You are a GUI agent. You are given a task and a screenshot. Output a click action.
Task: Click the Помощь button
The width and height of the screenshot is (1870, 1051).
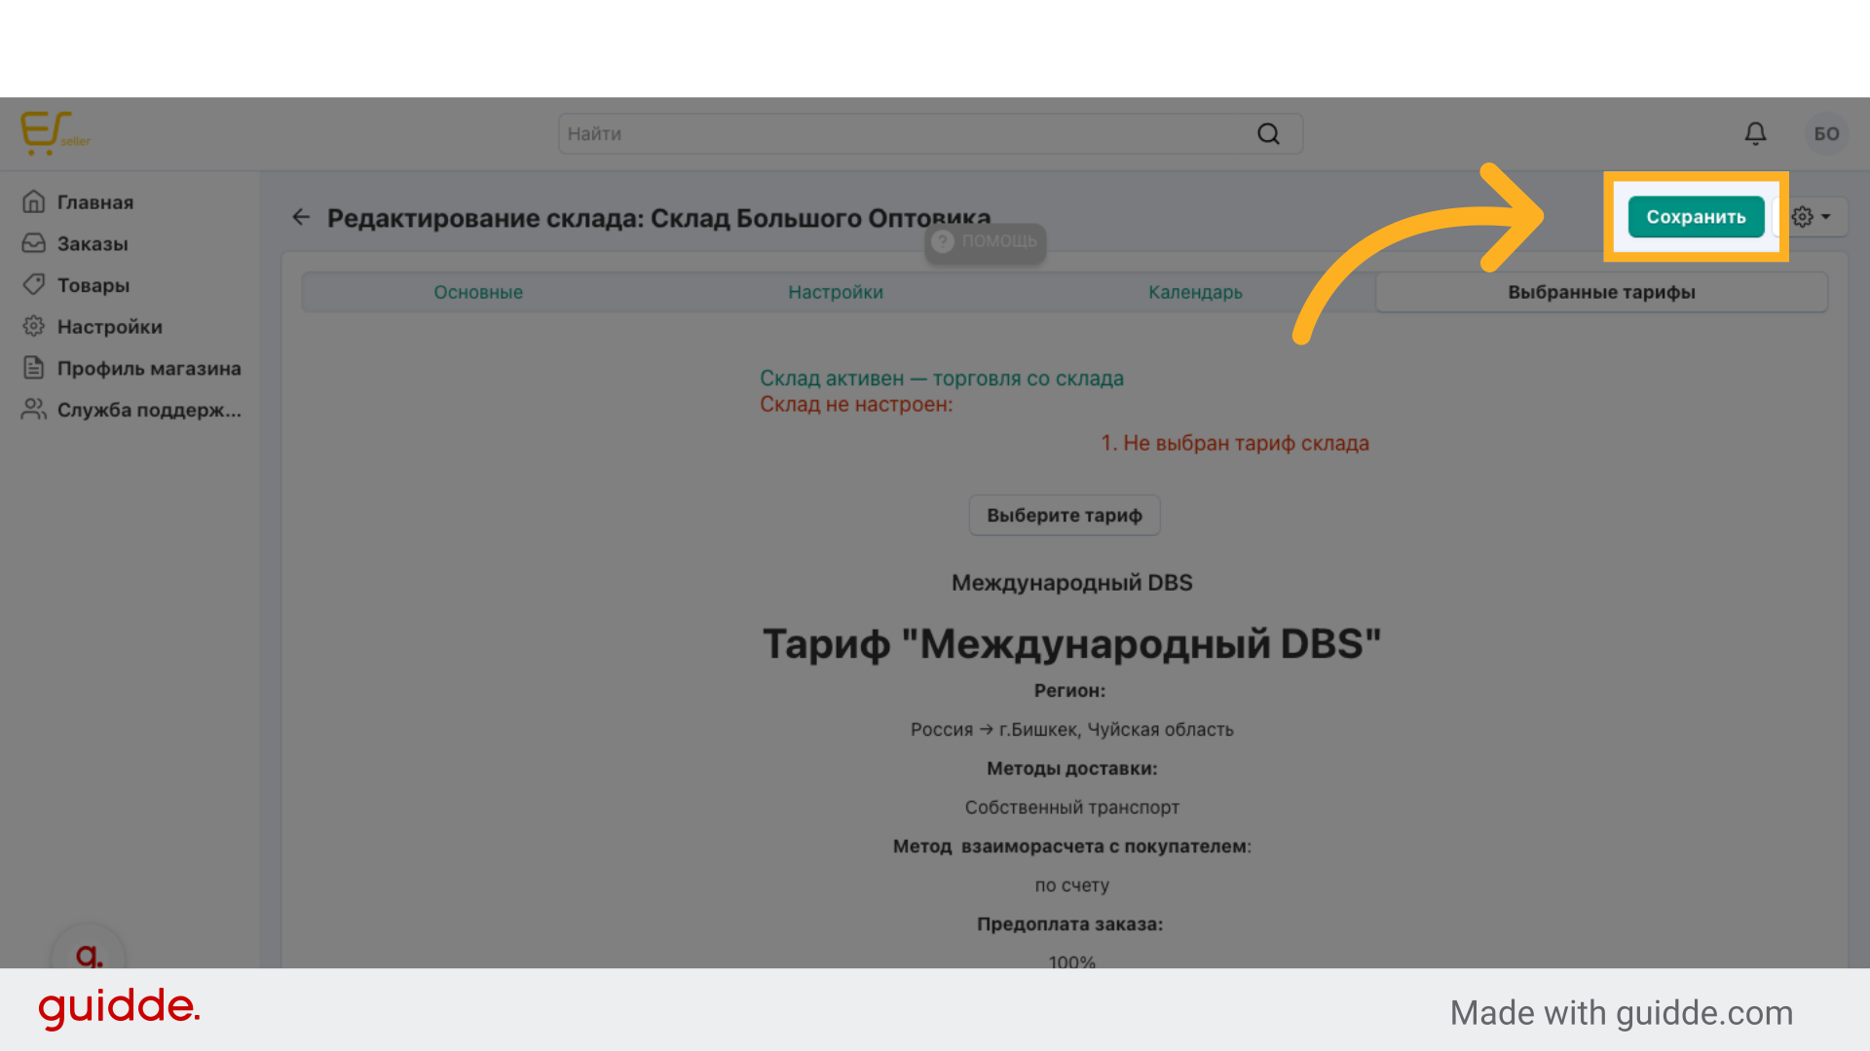click(x=985, y=243)
